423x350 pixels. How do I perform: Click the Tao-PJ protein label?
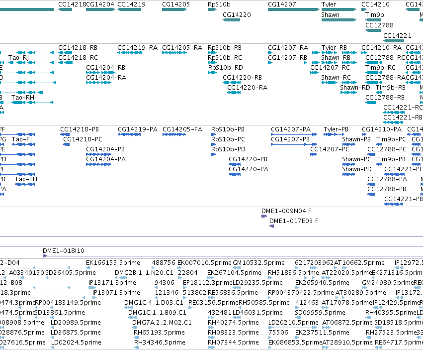(22, 139)
